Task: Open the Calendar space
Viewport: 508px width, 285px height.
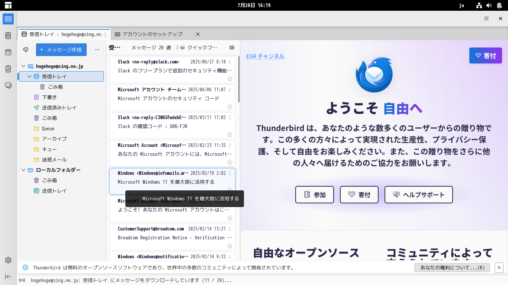Action: coord(8,52)
